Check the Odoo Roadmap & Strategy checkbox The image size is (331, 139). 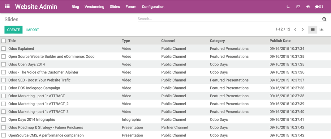pyautogui.click(x=3, y=127)
